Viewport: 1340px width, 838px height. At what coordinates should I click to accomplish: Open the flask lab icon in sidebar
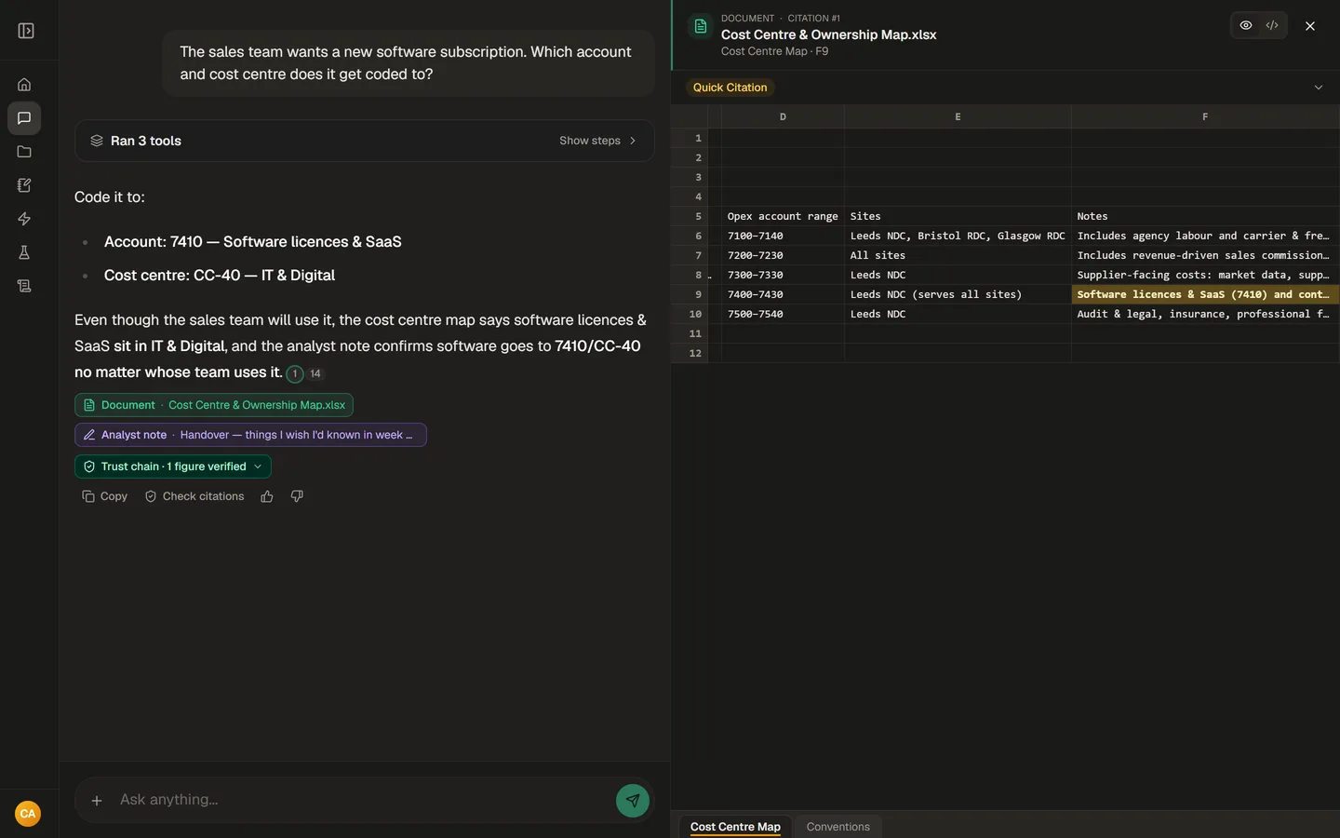click(x=24, y=252)
